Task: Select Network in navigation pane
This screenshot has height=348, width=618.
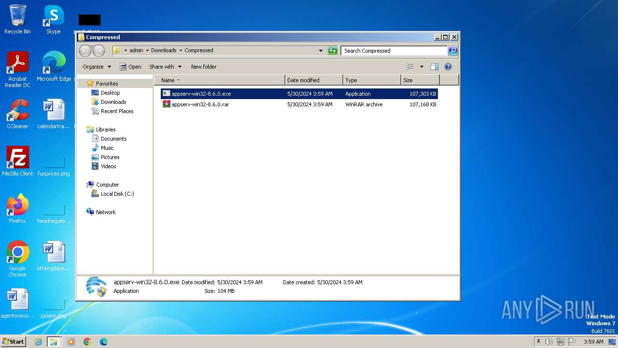Action: click(x=106, y=212)
